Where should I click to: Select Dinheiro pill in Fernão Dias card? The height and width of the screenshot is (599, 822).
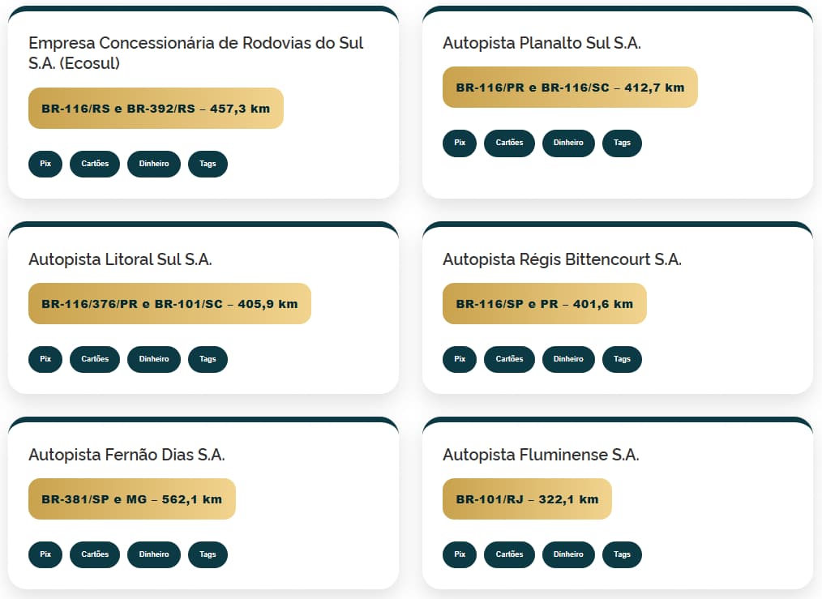[x=154, y=554]
